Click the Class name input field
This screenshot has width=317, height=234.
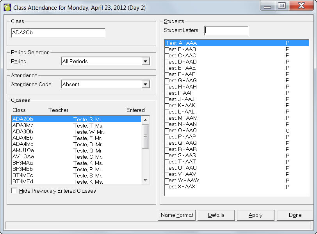tap(58, 33)
